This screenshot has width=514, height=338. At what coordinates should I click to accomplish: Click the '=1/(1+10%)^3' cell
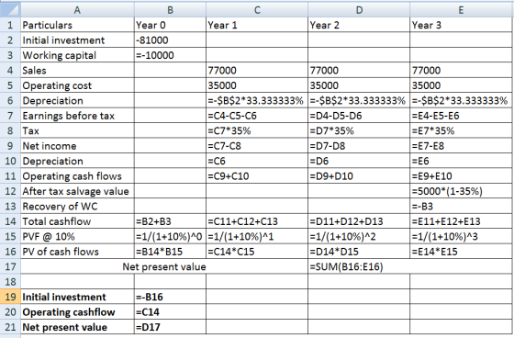[461, 236]
